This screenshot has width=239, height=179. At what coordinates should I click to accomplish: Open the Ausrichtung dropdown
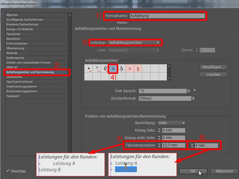click(x=171, y=123)
